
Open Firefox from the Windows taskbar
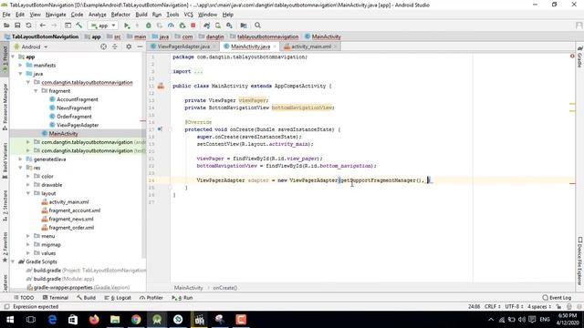[94, 320]
